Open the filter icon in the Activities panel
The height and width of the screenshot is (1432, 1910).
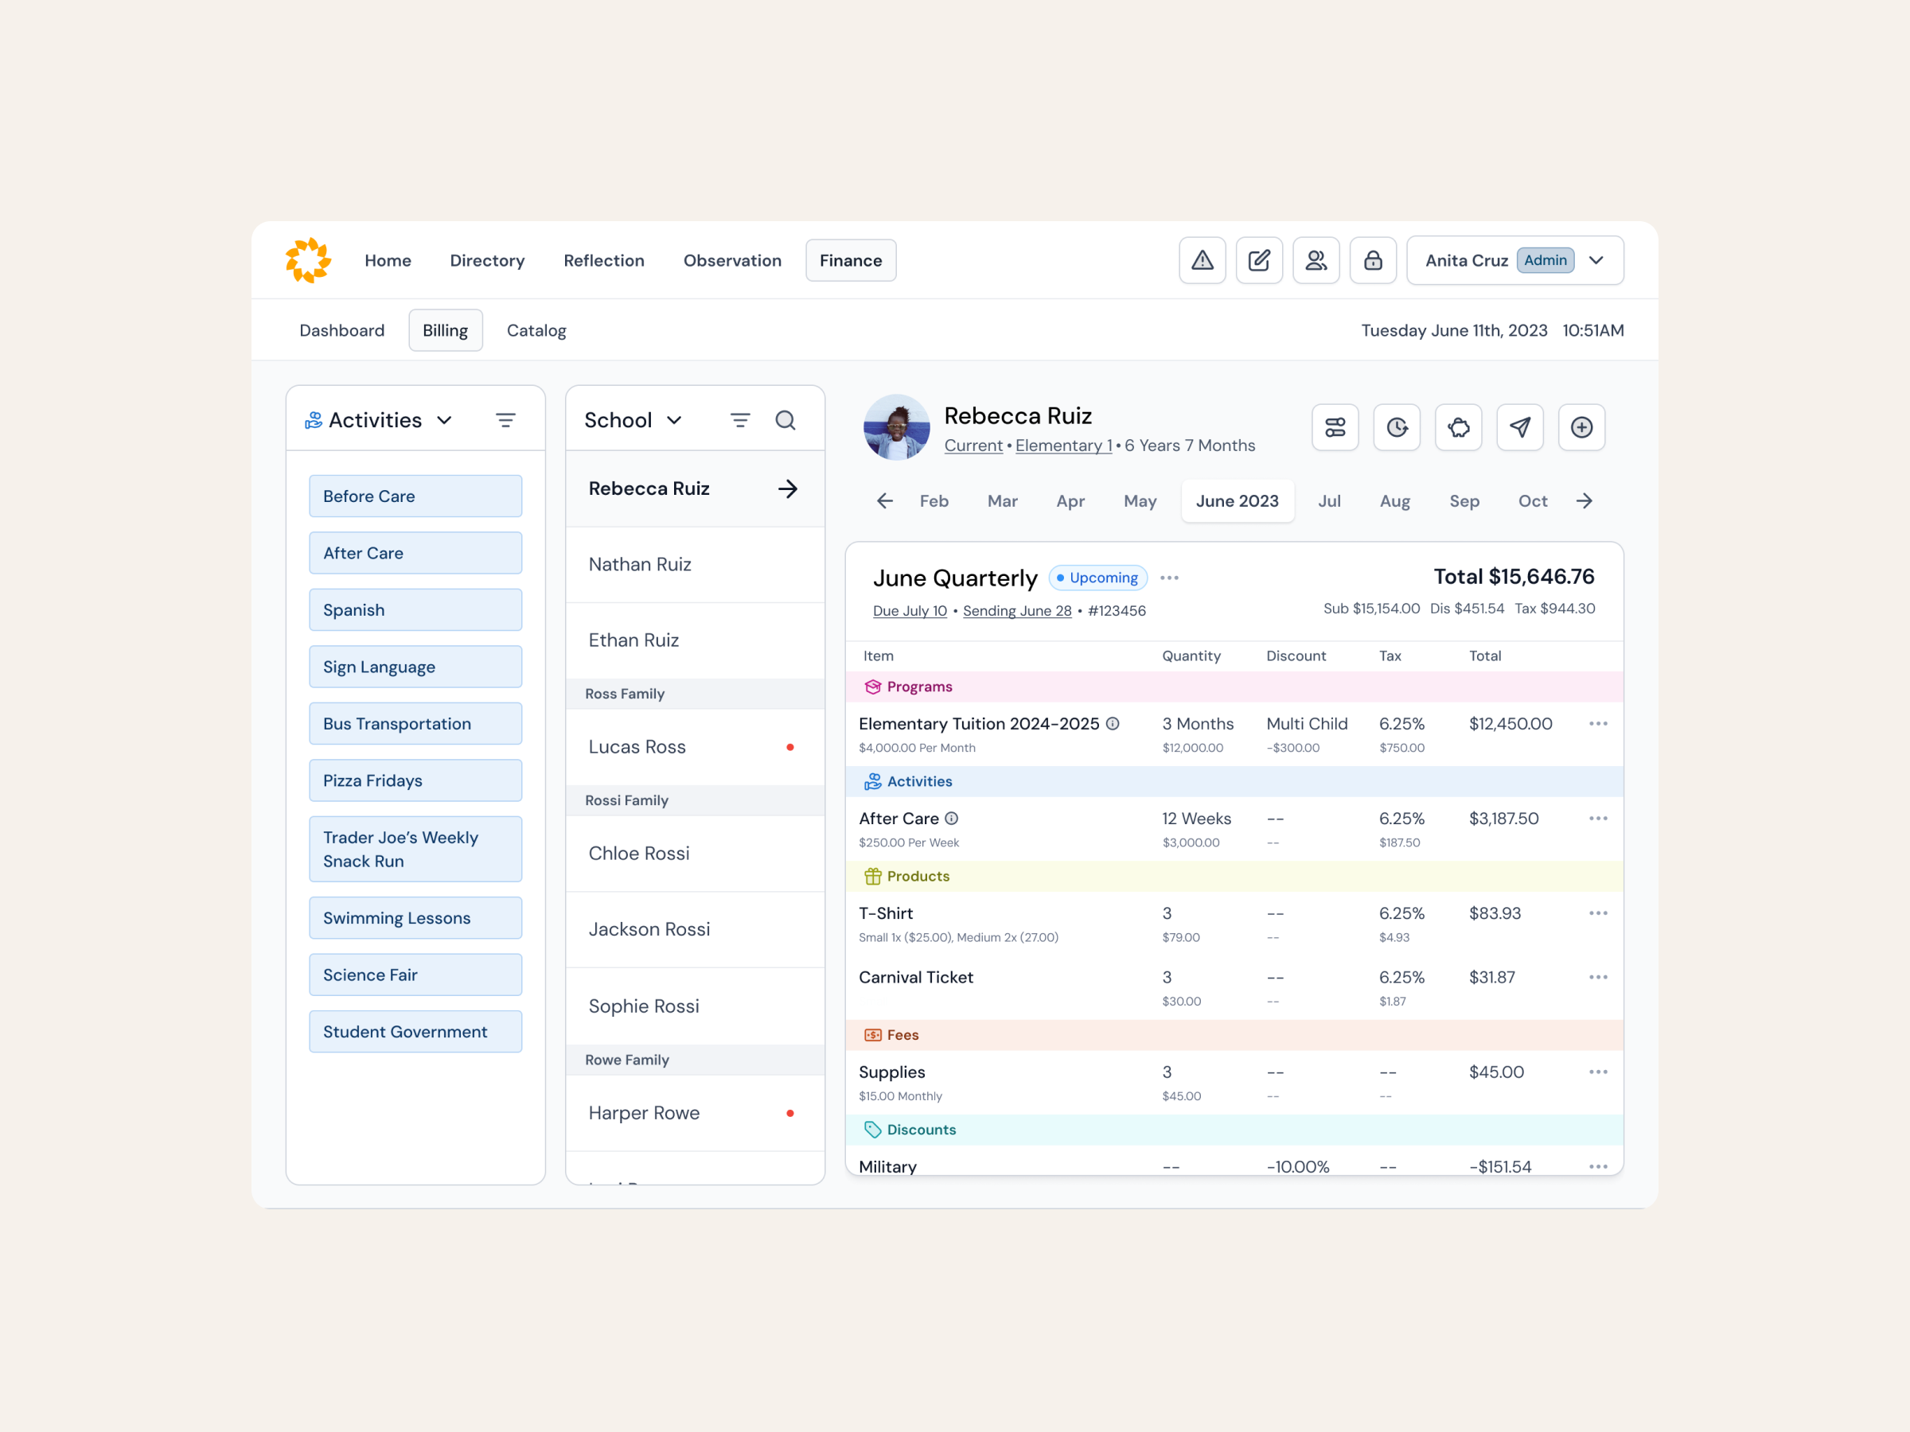[x=505, y=420]
